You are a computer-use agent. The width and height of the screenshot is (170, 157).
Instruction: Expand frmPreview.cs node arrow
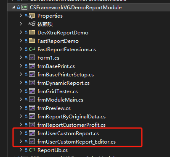(21, 108)
